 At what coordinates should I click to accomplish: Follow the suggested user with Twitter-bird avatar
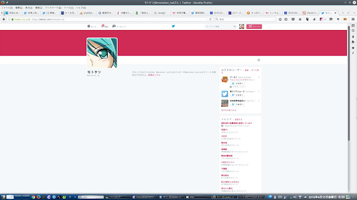[x=237, y=95]
